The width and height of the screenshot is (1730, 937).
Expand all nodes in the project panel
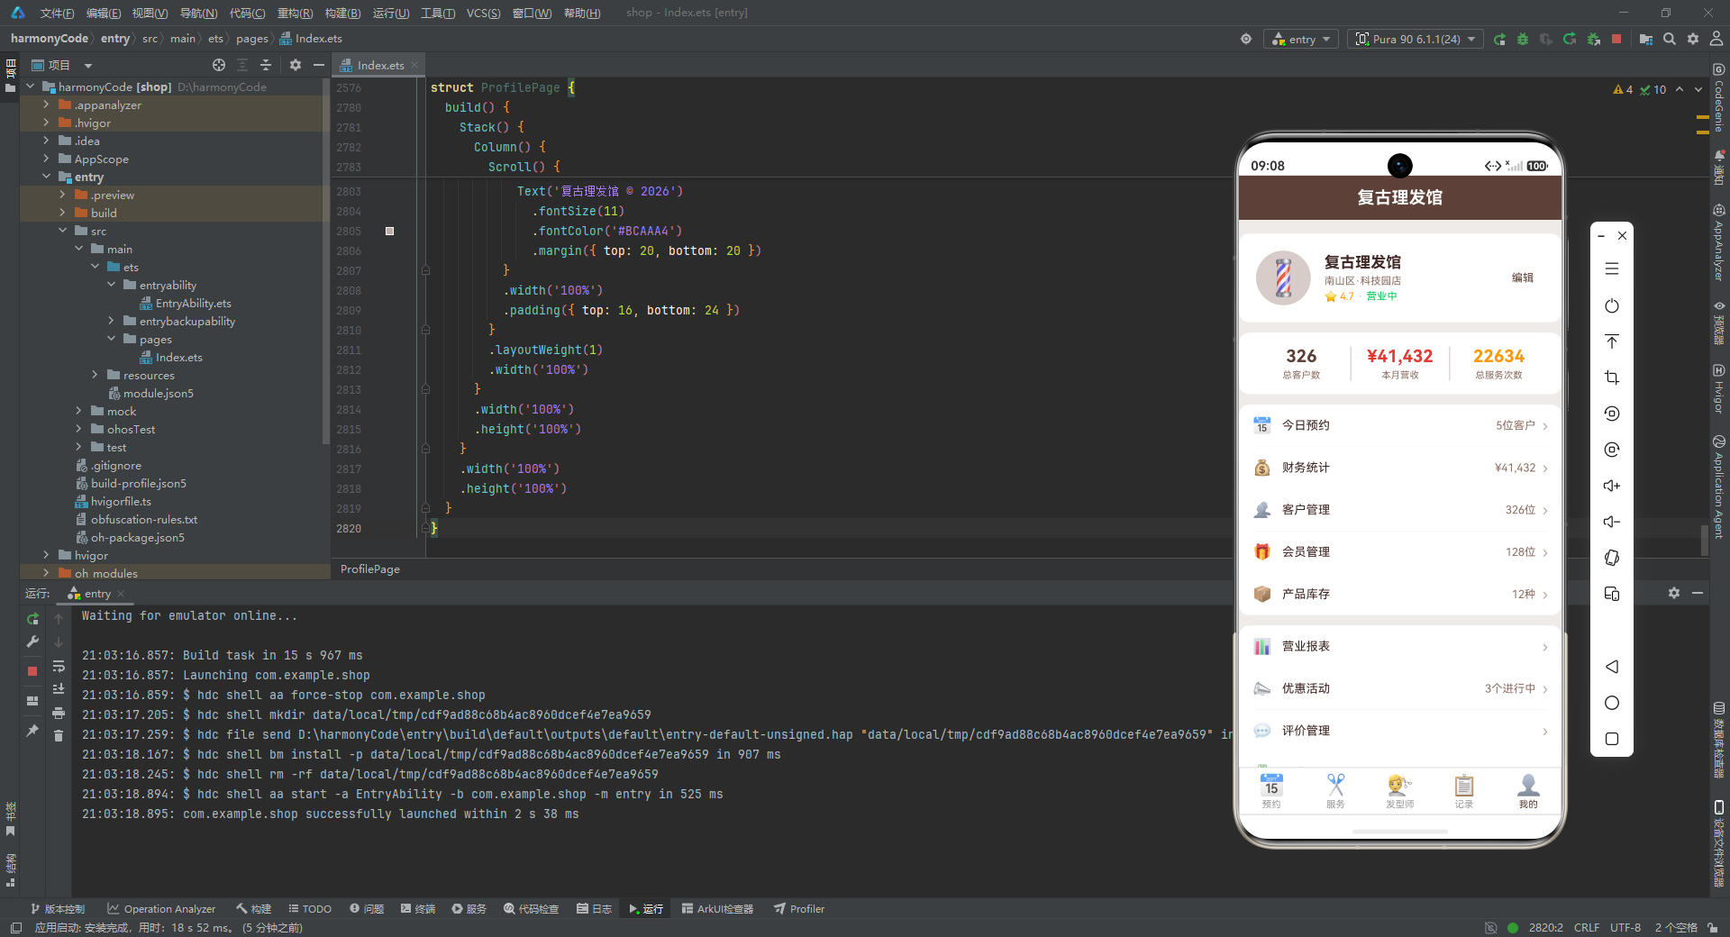242,65
